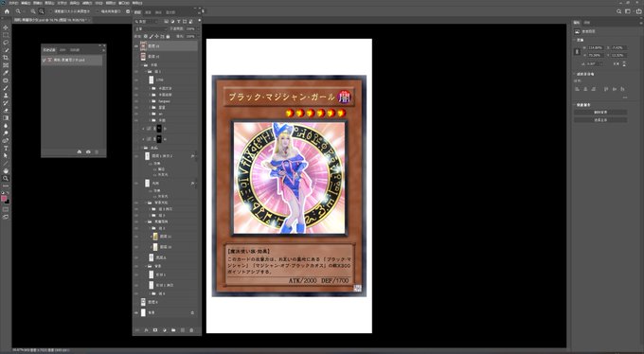
Task: Select the Eraser tool
Action: pyautogui.click(x=6, y=111)
